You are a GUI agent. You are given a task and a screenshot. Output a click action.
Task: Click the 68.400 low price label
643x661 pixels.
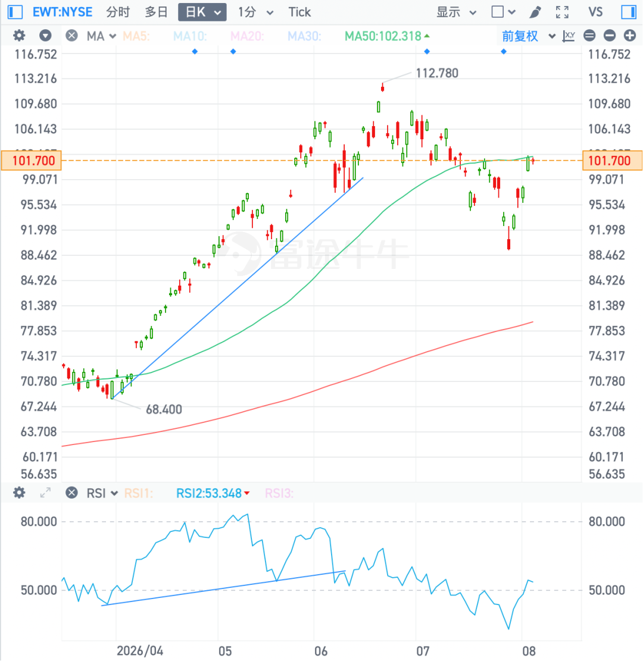coord(164,409)
